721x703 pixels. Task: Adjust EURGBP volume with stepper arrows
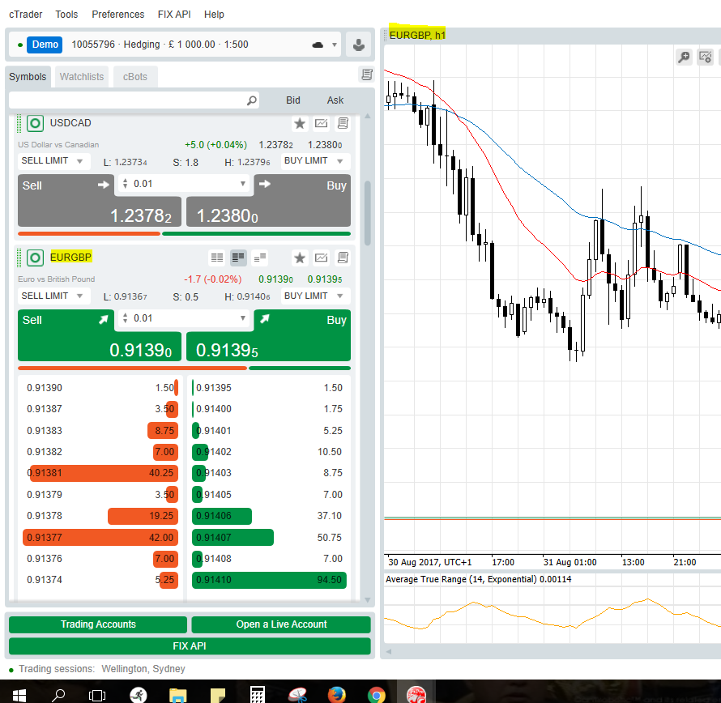(x=125, y=318)
